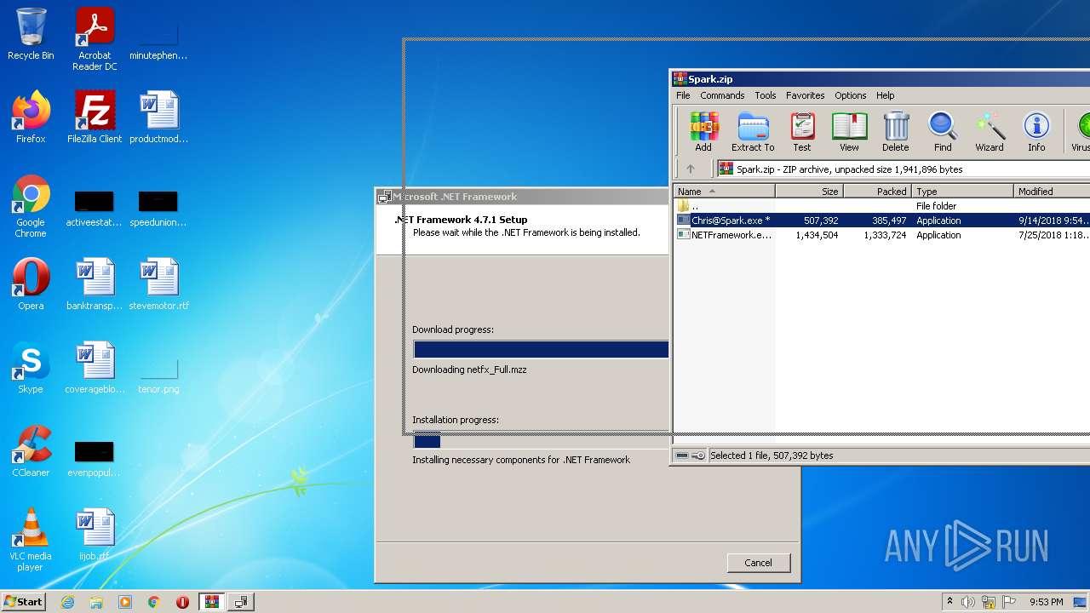Open Acrobat Reader DC desktop icon

(x=95, y=39)
